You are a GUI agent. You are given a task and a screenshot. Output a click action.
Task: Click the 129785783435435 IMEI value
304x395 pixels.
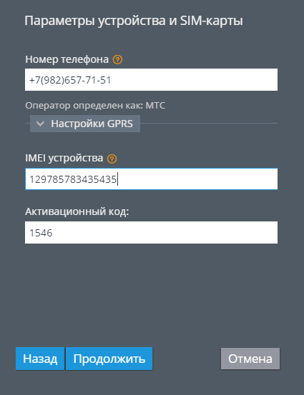[73, 179]
